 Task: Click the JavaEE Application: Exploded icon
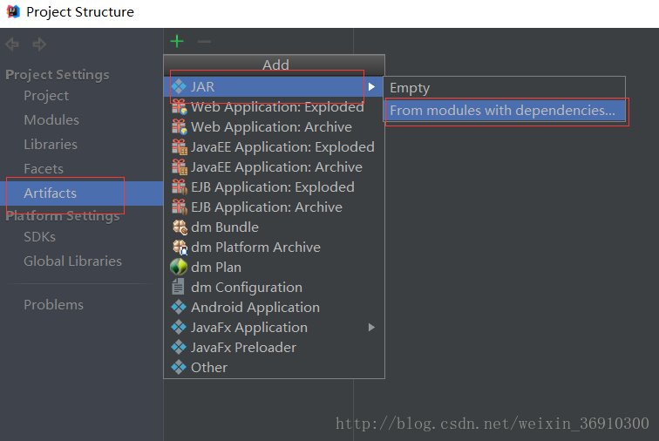(180, 147)
